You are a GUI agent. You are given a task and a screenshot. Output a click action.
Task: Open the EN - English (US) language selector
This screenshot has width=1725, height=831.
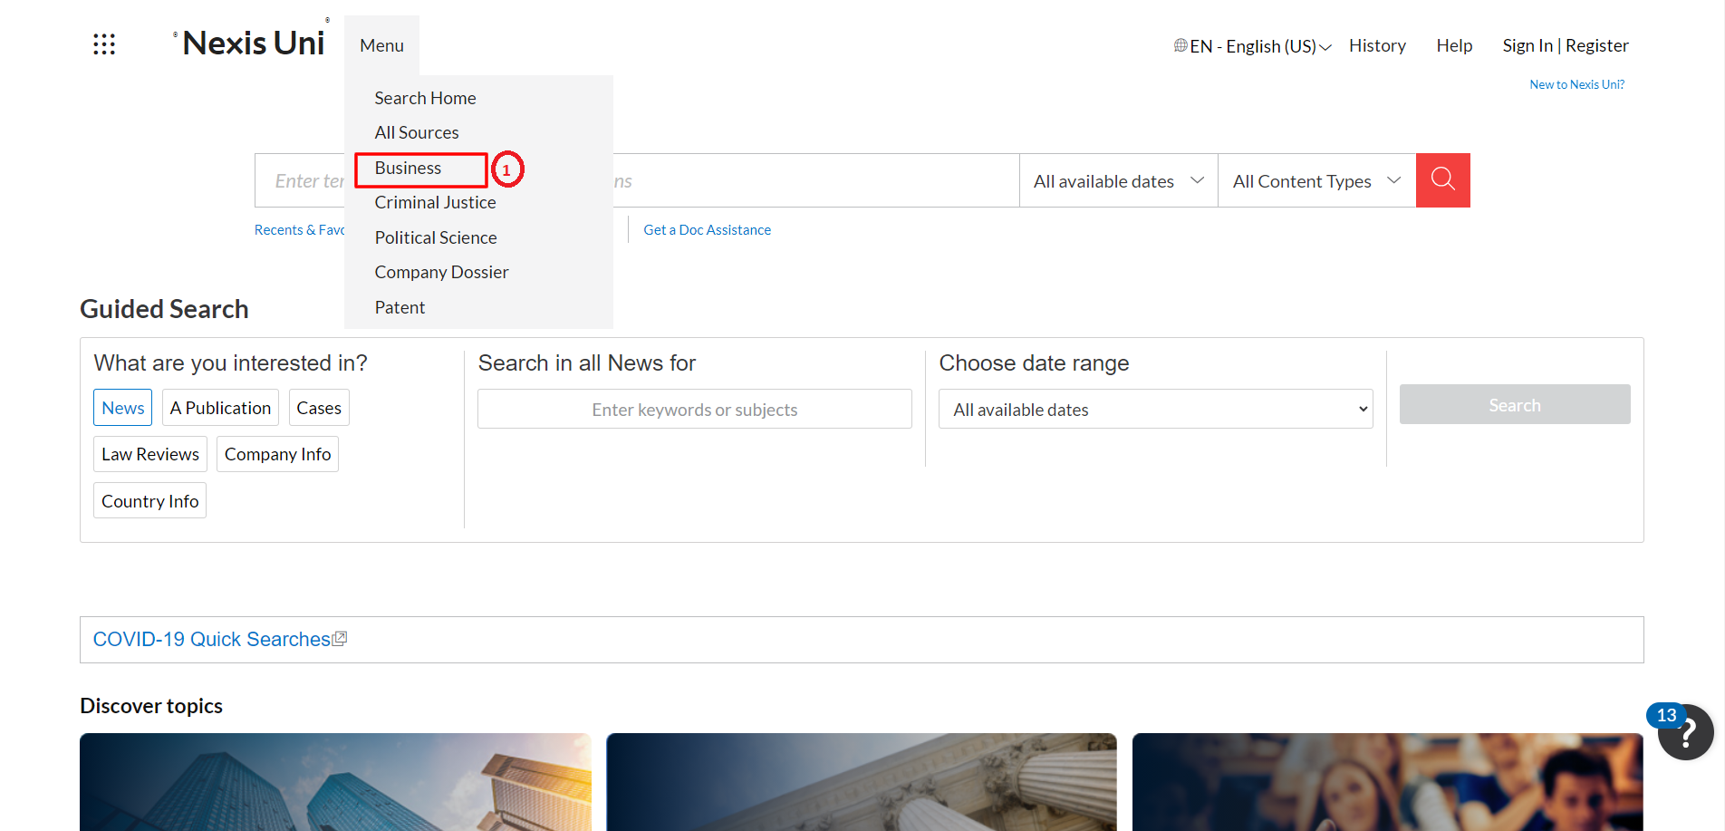point(1252,45)
